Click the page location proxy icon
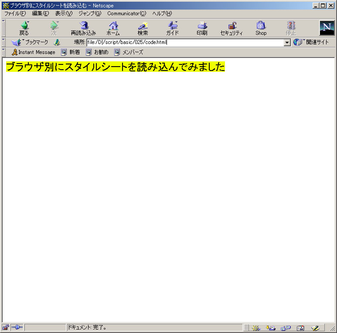The image size is (337, 333). click(x=57, y=42)
